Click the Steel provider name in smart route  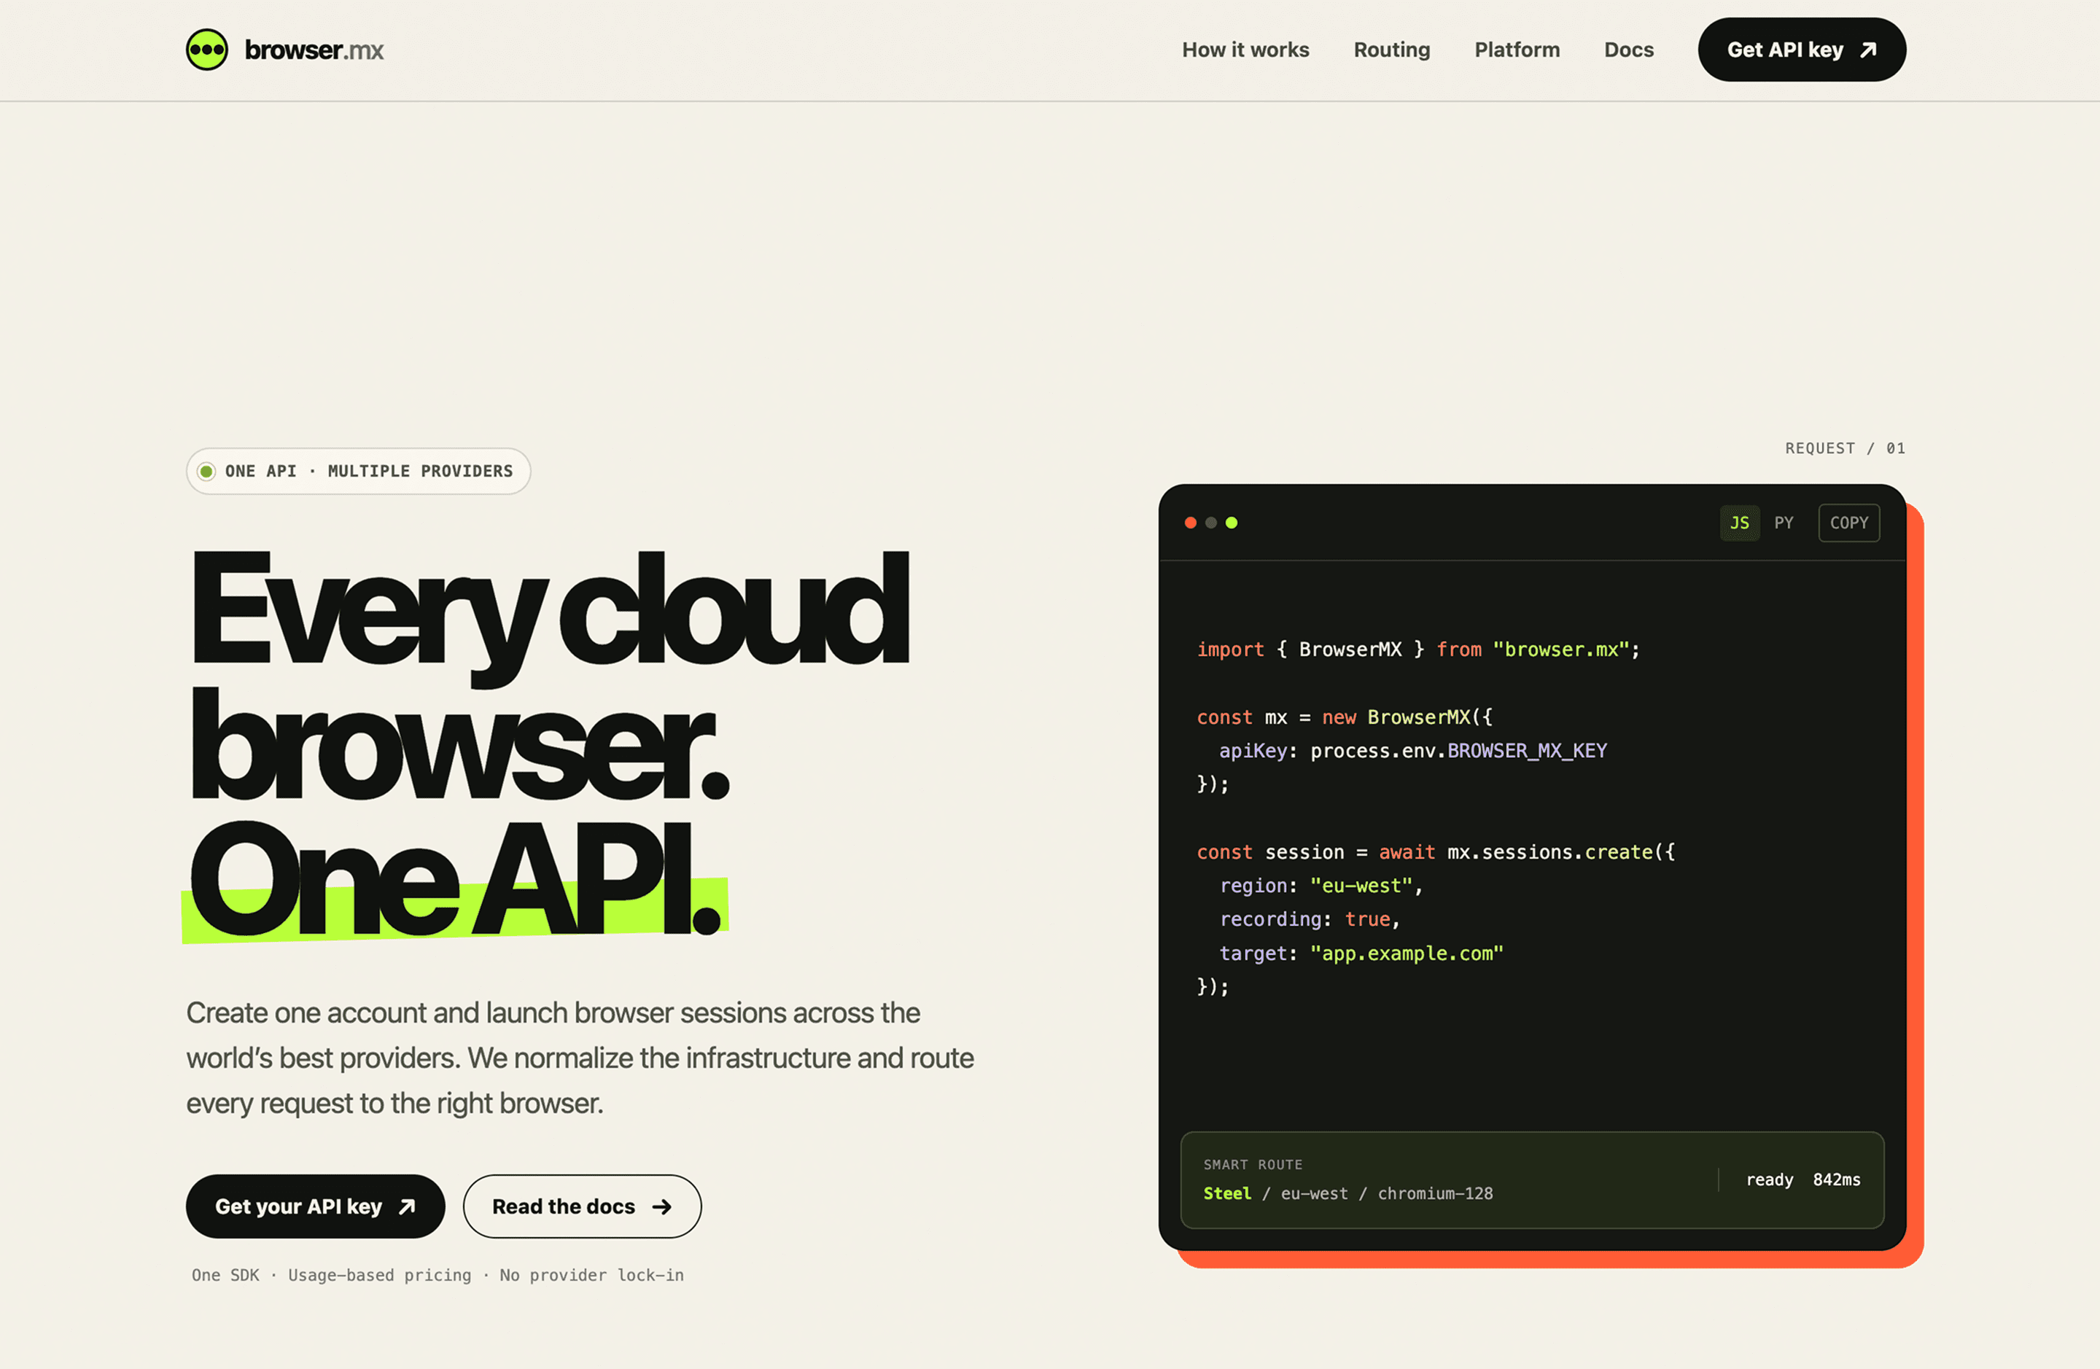pos(1227,1193)
